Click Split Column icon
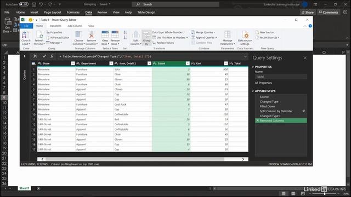This screenshot has width=351, height=197. pyautogui.click(x=135, y=34)
